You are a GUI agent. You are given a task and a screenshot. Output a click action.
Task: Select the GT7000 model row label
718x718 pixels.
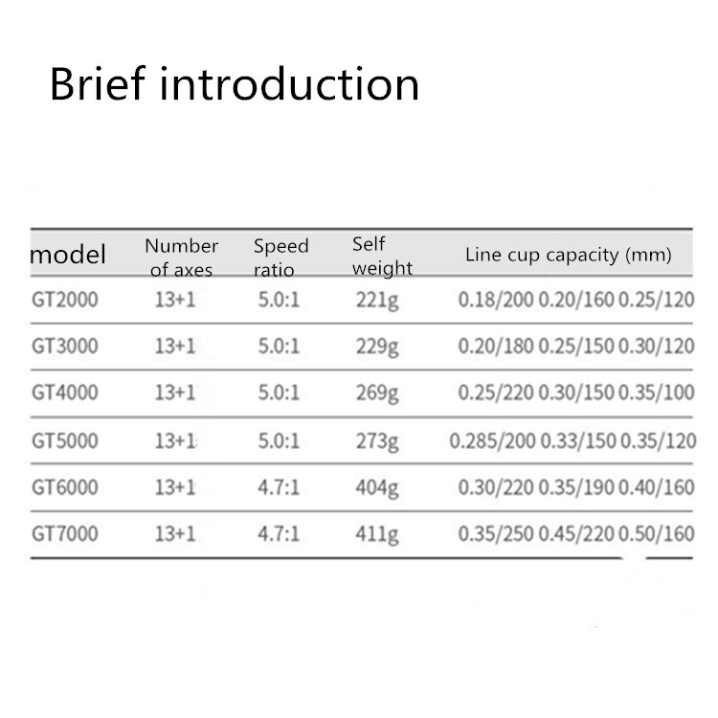click(x=64, y=534)
